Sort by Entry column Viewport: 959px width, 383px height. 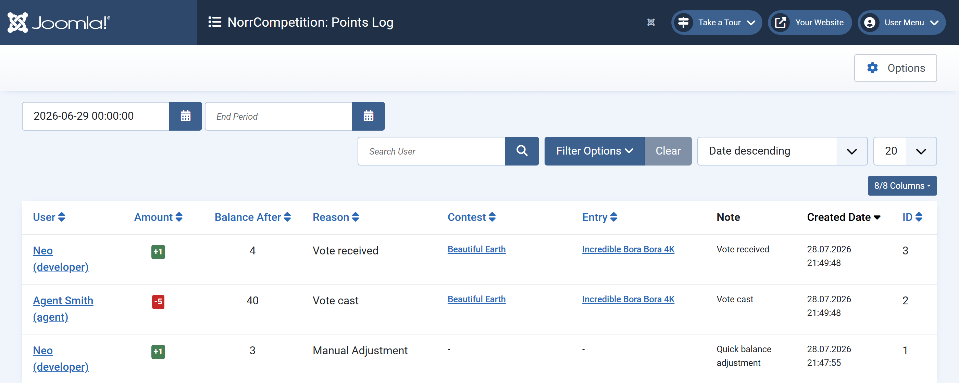[599, 217]
